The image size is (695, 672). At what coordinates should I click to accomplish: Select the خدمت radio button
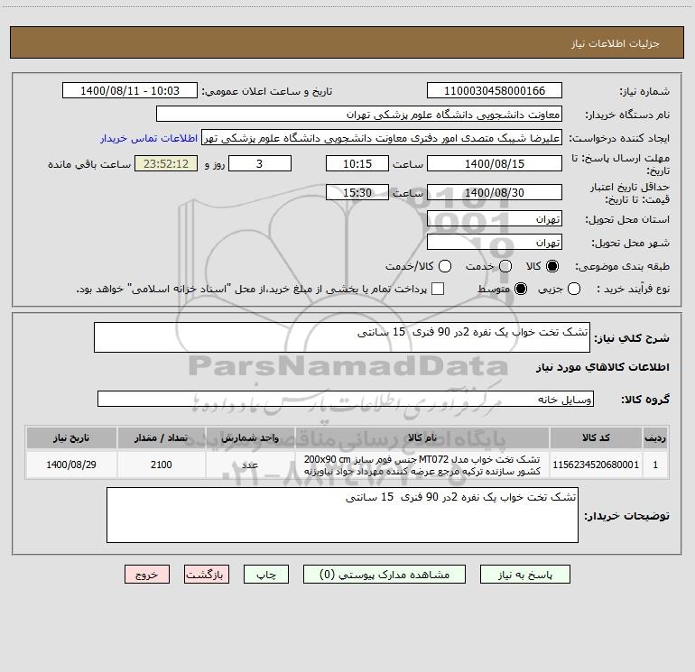click(x=505, y=266)
